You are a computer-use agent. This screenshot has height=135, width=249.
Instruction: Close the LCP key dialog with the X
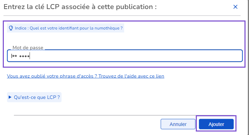235,7
